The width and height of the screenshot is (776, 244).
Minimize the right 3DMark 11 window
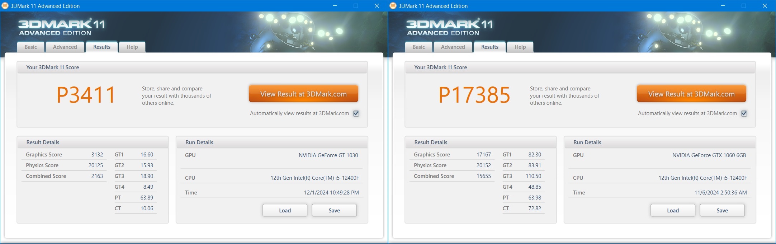(x=723, y=6)
